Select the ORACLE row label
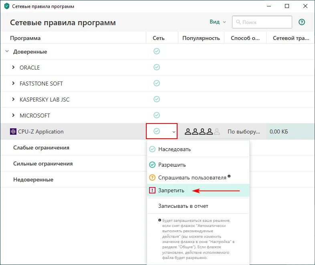This screenshot has height=265, width=315. [30, 68]
